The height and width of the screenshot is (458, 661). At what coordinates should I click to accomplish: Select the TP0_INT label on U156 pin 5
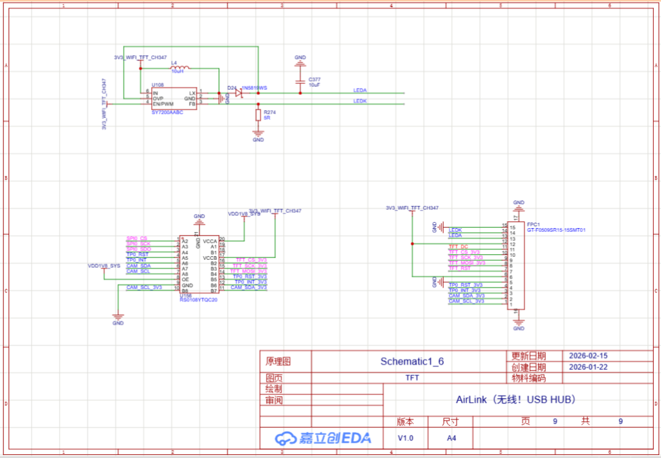[x=136, y=260]
